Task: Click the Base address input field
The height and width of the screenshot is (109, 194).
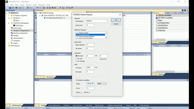Action: click(x=90, y=45)
